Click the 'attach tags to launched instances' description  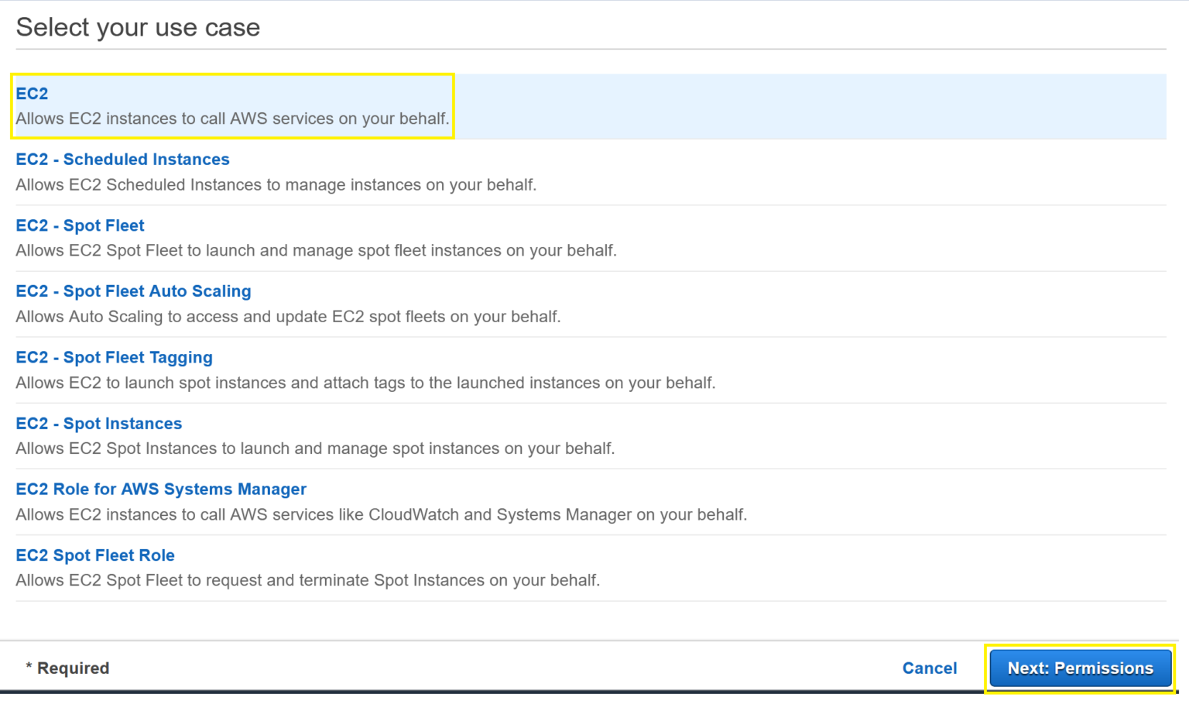pyautogui.click(x=365, y=383)
